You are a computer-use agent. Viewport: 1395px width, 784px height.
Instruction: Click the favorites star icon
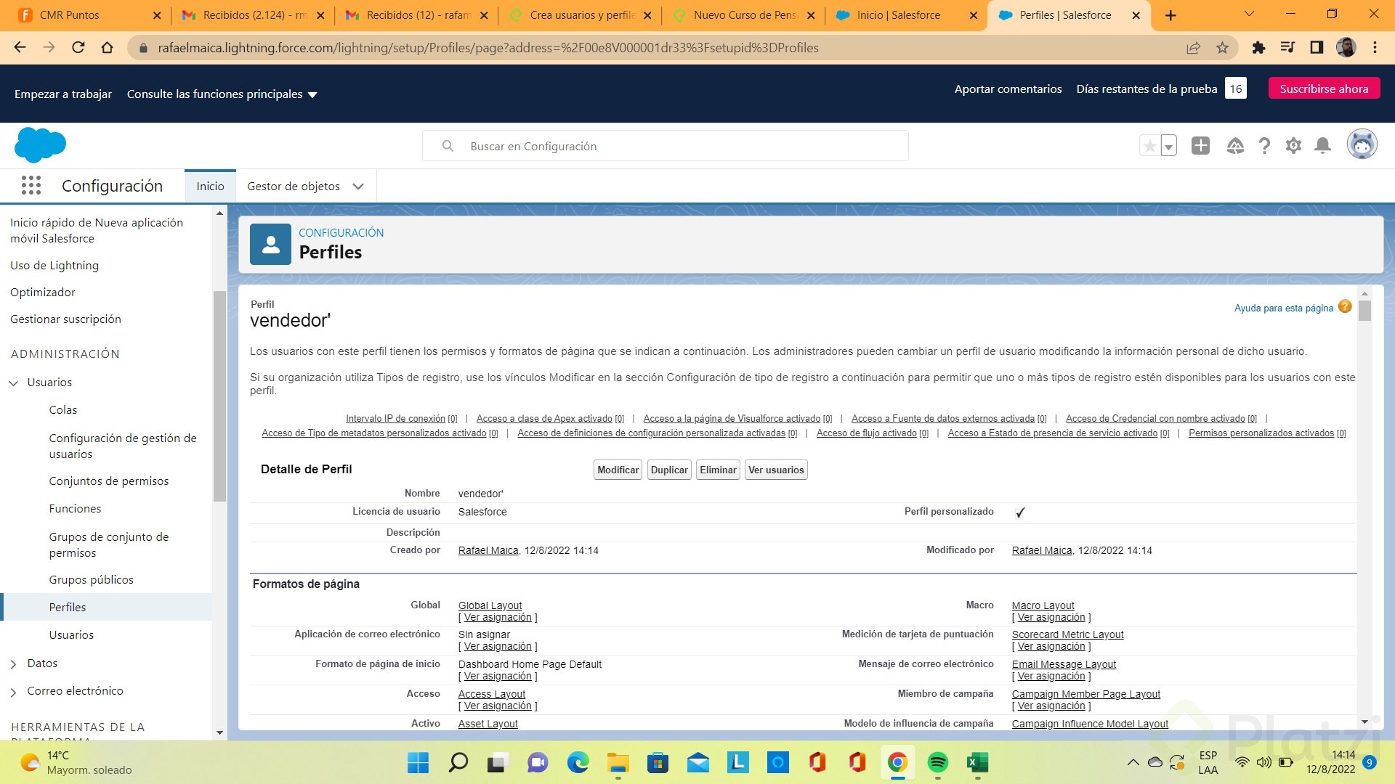click(x=1149, y=147)
